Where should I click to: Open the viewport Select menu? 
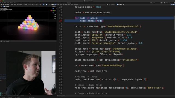point(15,5)
